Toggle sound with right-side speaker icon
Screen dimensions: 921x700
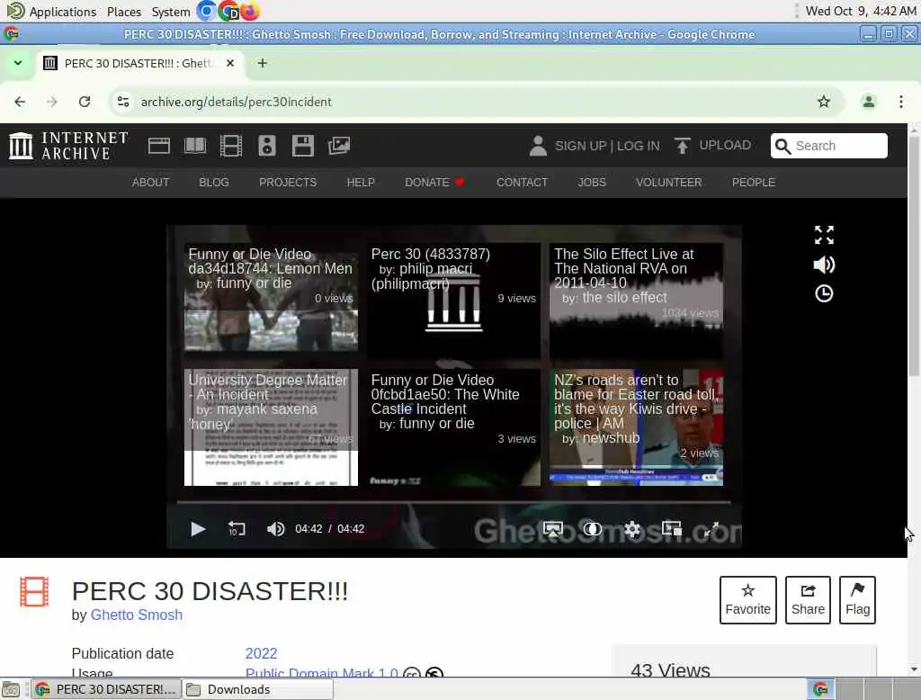(x=824, y=265)
